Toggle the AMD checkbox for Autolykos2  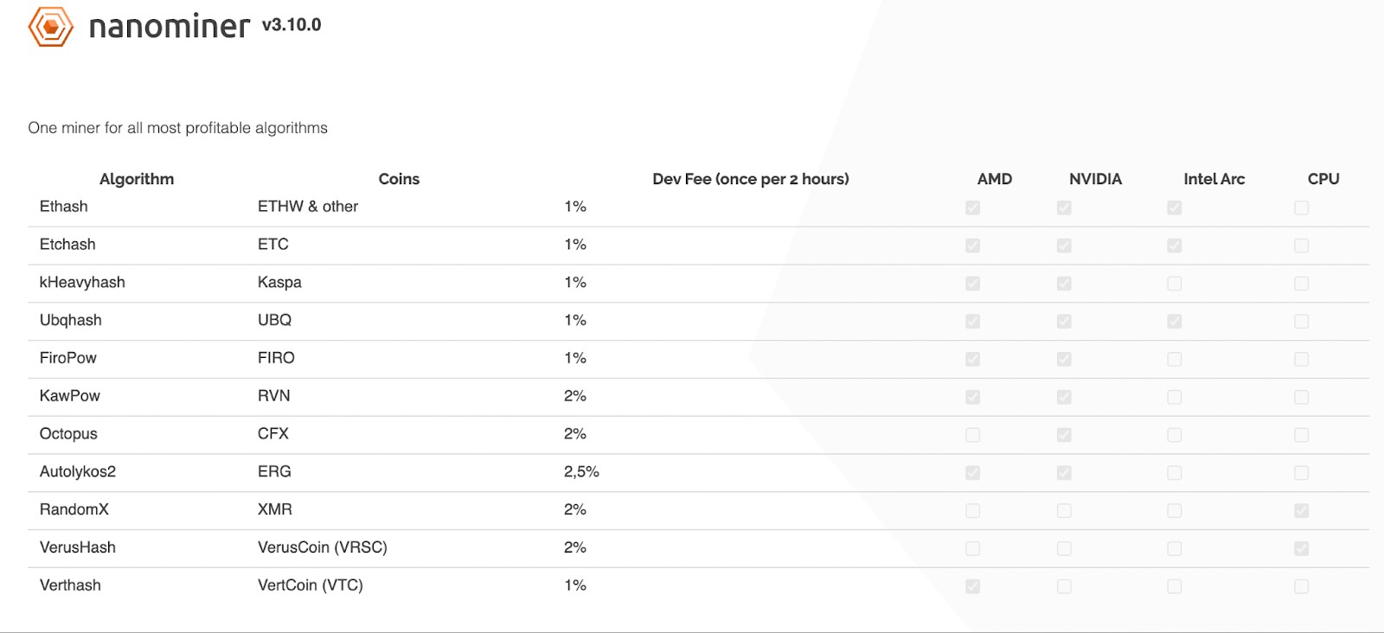point(973,473)
